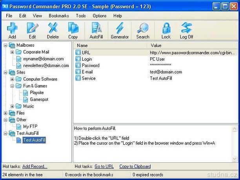
Task: Expand the Corporate Mail folder
Action: pos(12,52)
